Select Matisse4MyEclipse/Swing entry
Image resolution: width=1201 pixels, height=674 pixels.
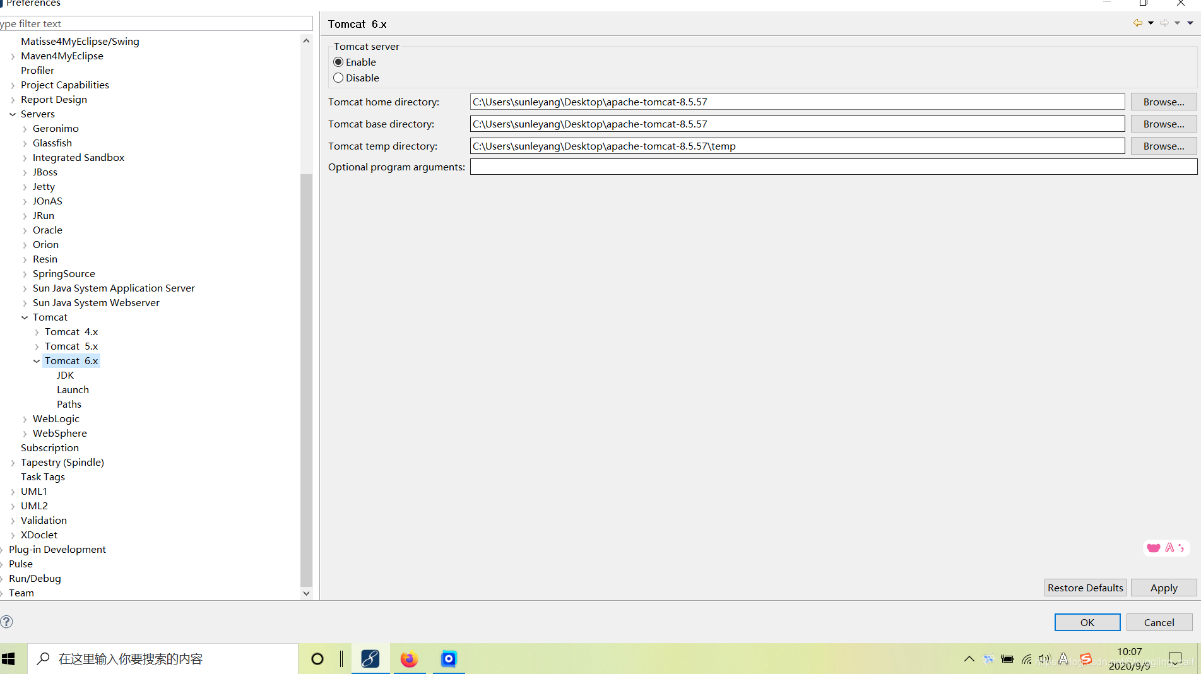[x=80, y=41]
